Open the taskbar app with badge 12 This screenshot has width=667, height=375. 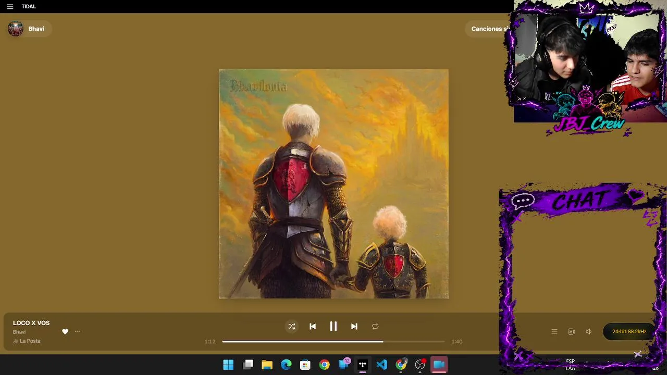coord(344,364)
